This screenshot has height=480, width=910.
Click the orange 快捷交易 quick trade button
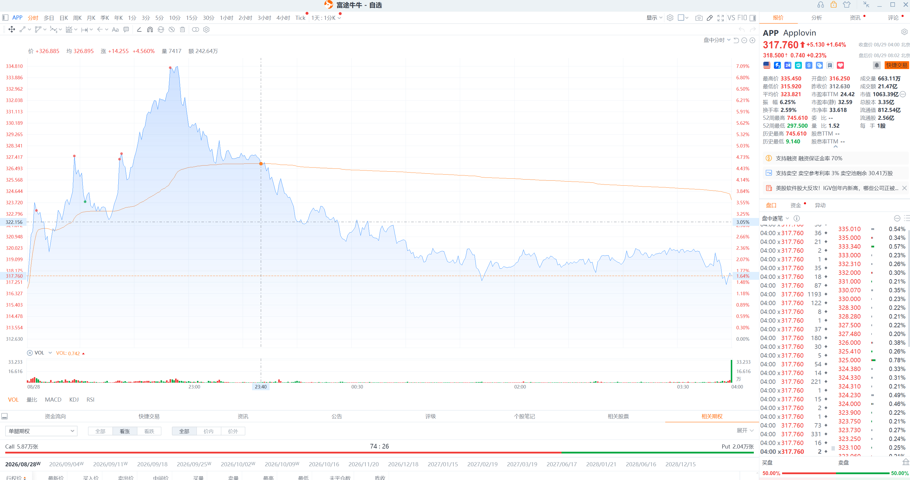coord(897,65)
